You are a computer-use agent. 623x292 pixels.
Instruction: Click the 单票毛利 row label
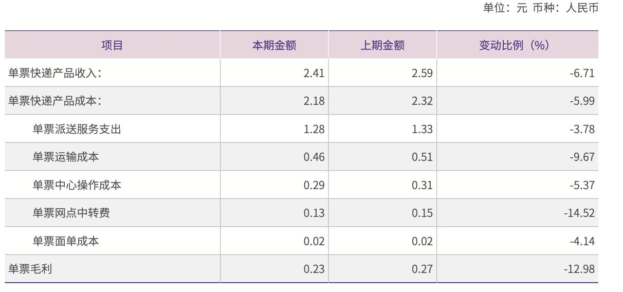coord(30,269)
